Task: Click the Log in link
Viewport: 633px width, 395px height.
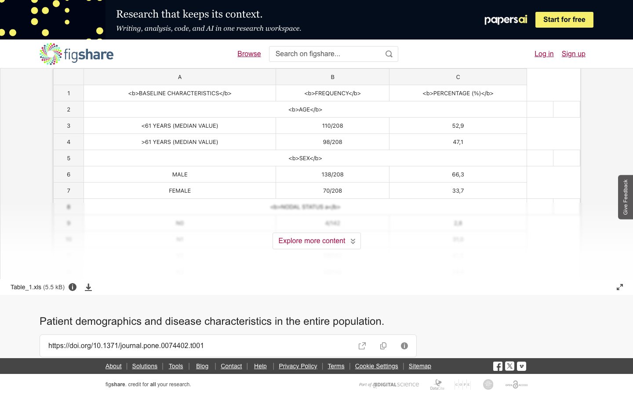Action: [544, 54]
